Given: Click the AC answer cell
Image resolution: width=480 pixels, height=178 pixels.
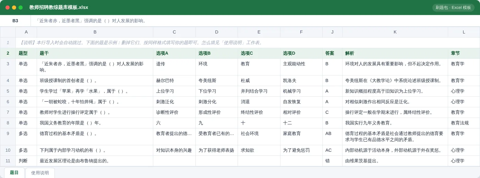Looking at the screenshot, I should (332, 150).
